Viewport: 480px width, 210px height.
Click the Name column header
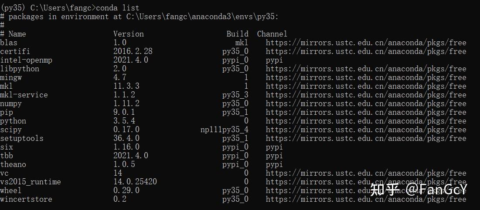[17, 34]
